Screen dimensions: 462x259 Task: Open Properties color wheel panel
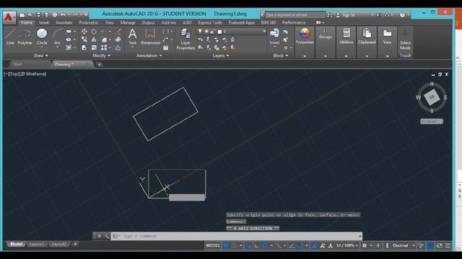coord(305,37)
